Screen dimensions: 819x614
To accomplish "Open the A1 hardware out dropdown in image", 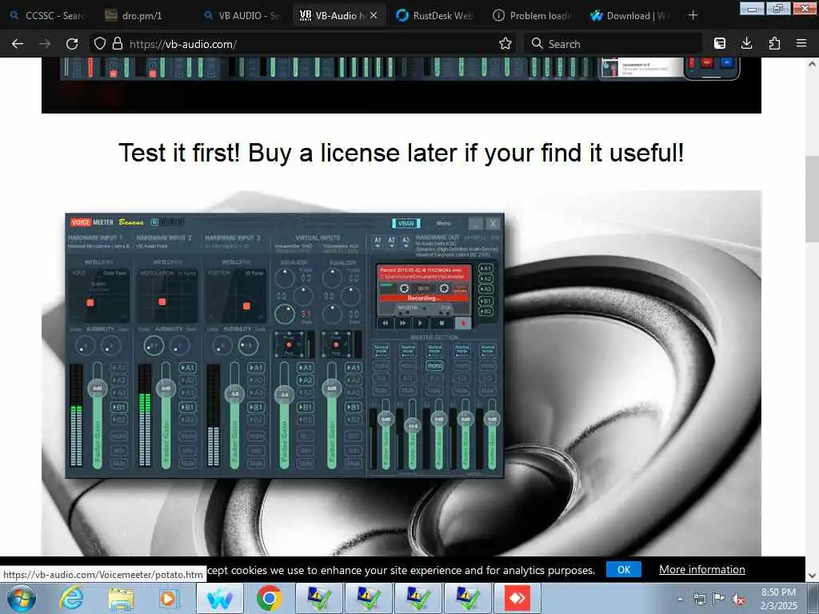I will [x=378, y=241].
